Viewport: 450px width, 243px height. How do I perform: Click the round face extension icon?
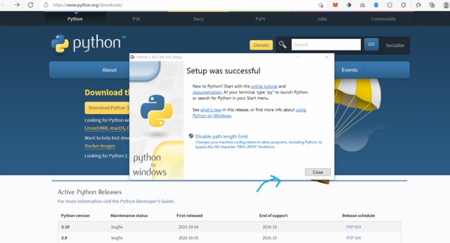(390, 5)
